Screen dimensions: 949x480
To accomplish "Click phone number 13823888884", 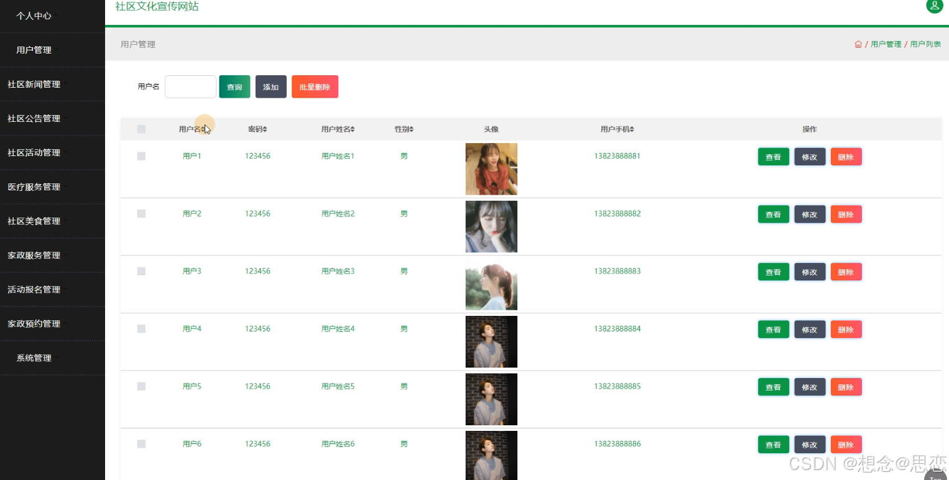I will (617, 328).
